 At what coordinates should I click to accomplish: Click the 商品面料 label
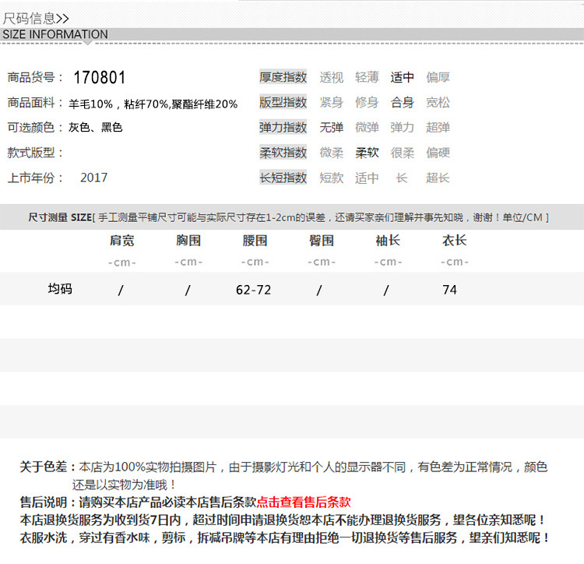[x=35, y=103]
